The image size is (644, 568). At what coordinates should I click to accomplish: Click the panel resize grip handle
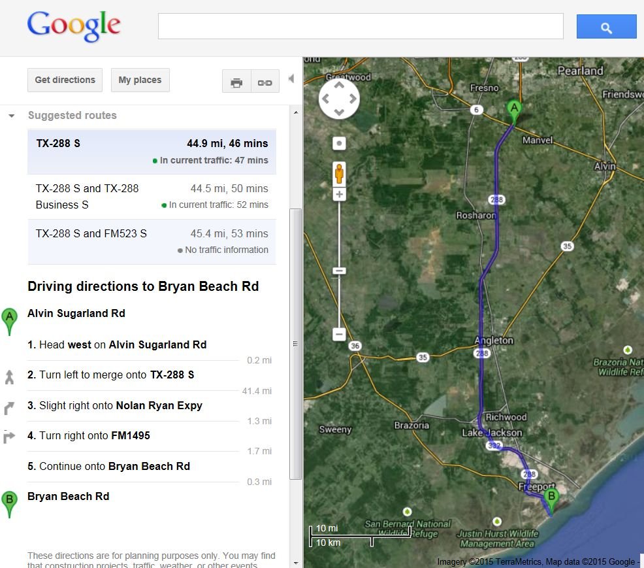[295, 344]
